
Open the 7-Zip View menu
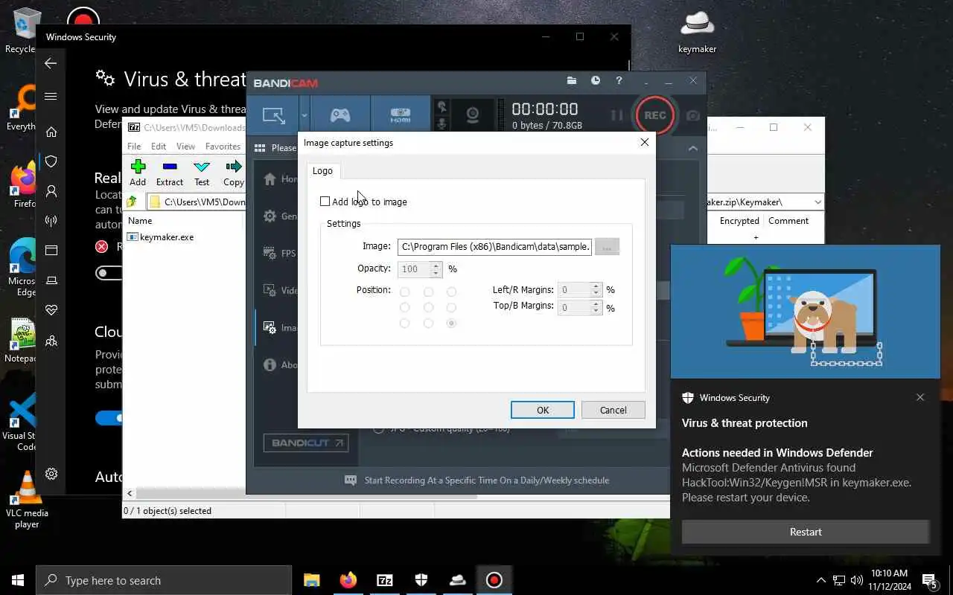186,147
